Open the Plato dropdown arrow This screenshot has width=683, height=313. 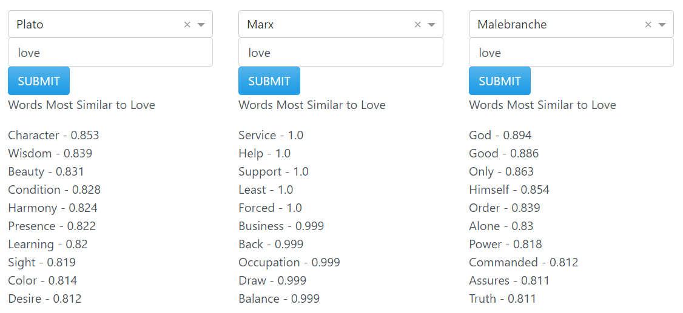pyautogui.click(x=201, y=25)
